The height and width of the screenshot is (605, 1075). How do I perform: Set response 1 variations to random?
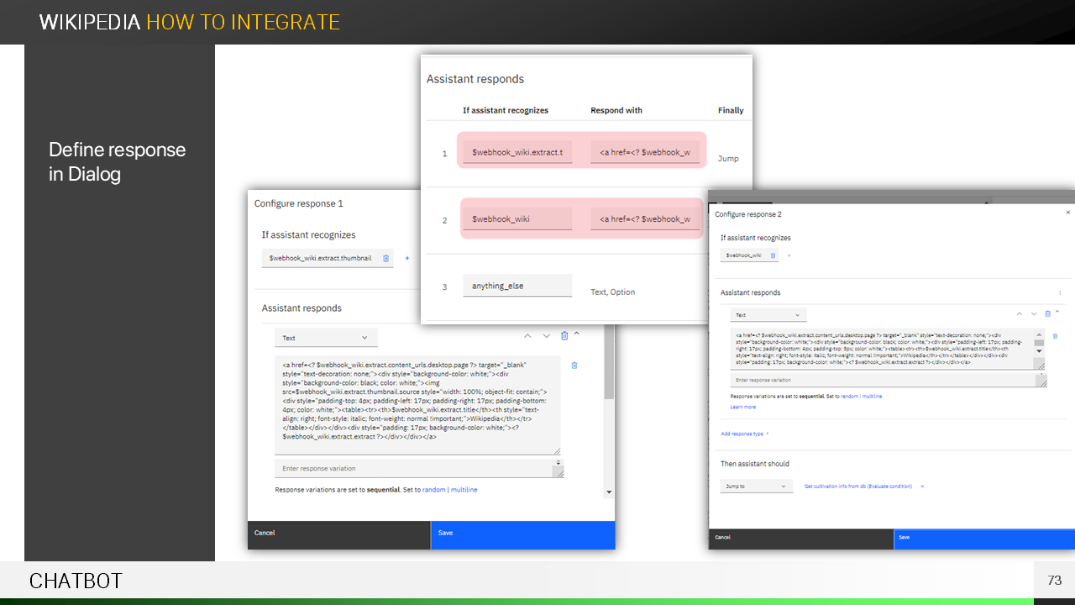pyautogui.click(x=434, y=490)
